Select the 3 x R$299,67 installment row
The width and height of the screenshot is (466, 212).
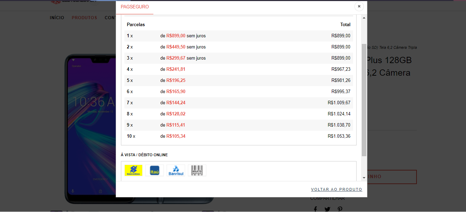pos(239,58)
